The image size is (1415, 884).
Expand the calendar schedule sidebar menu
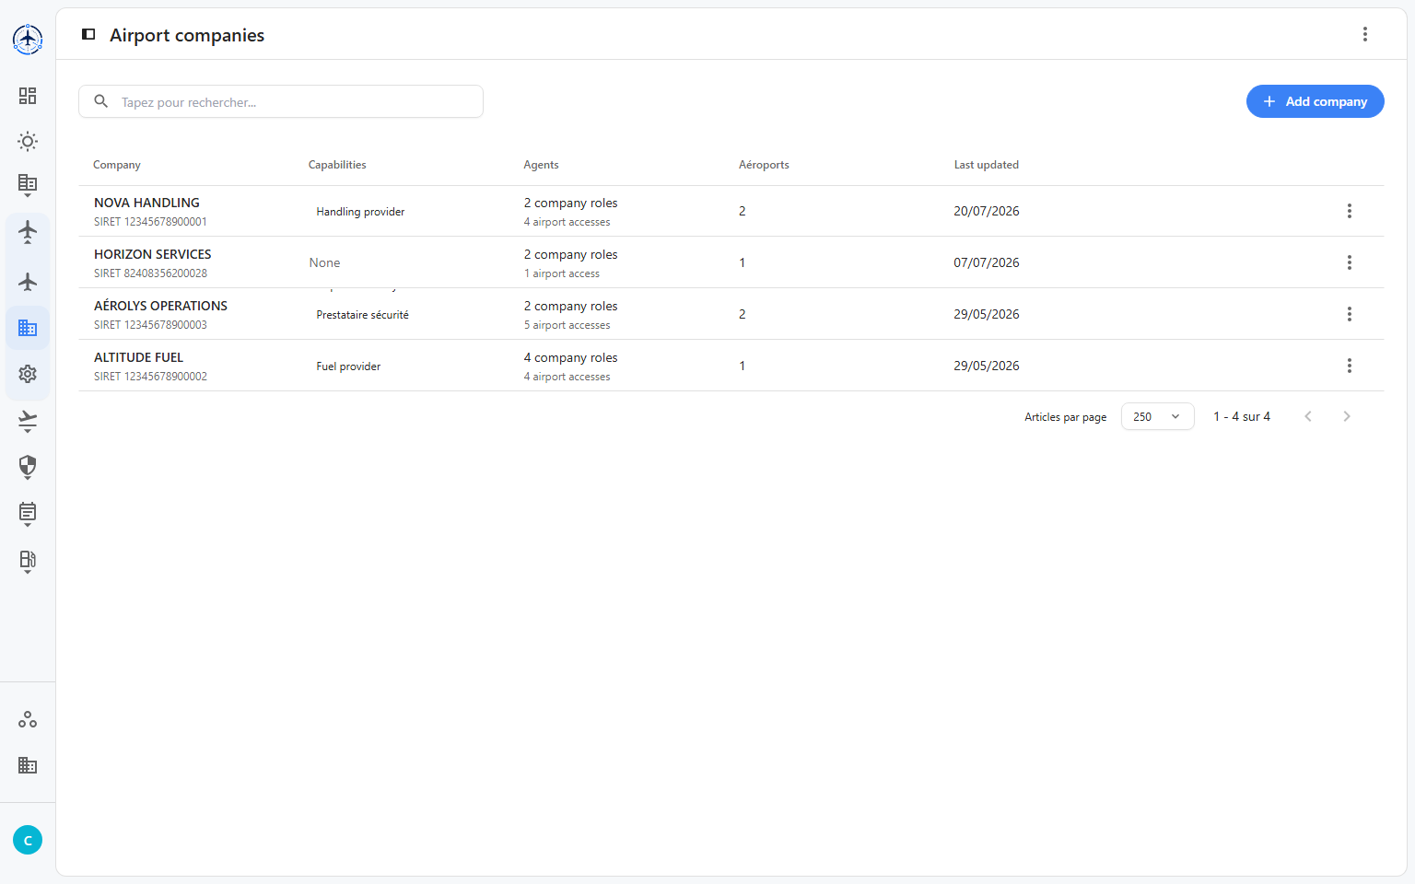coord(28,514)
